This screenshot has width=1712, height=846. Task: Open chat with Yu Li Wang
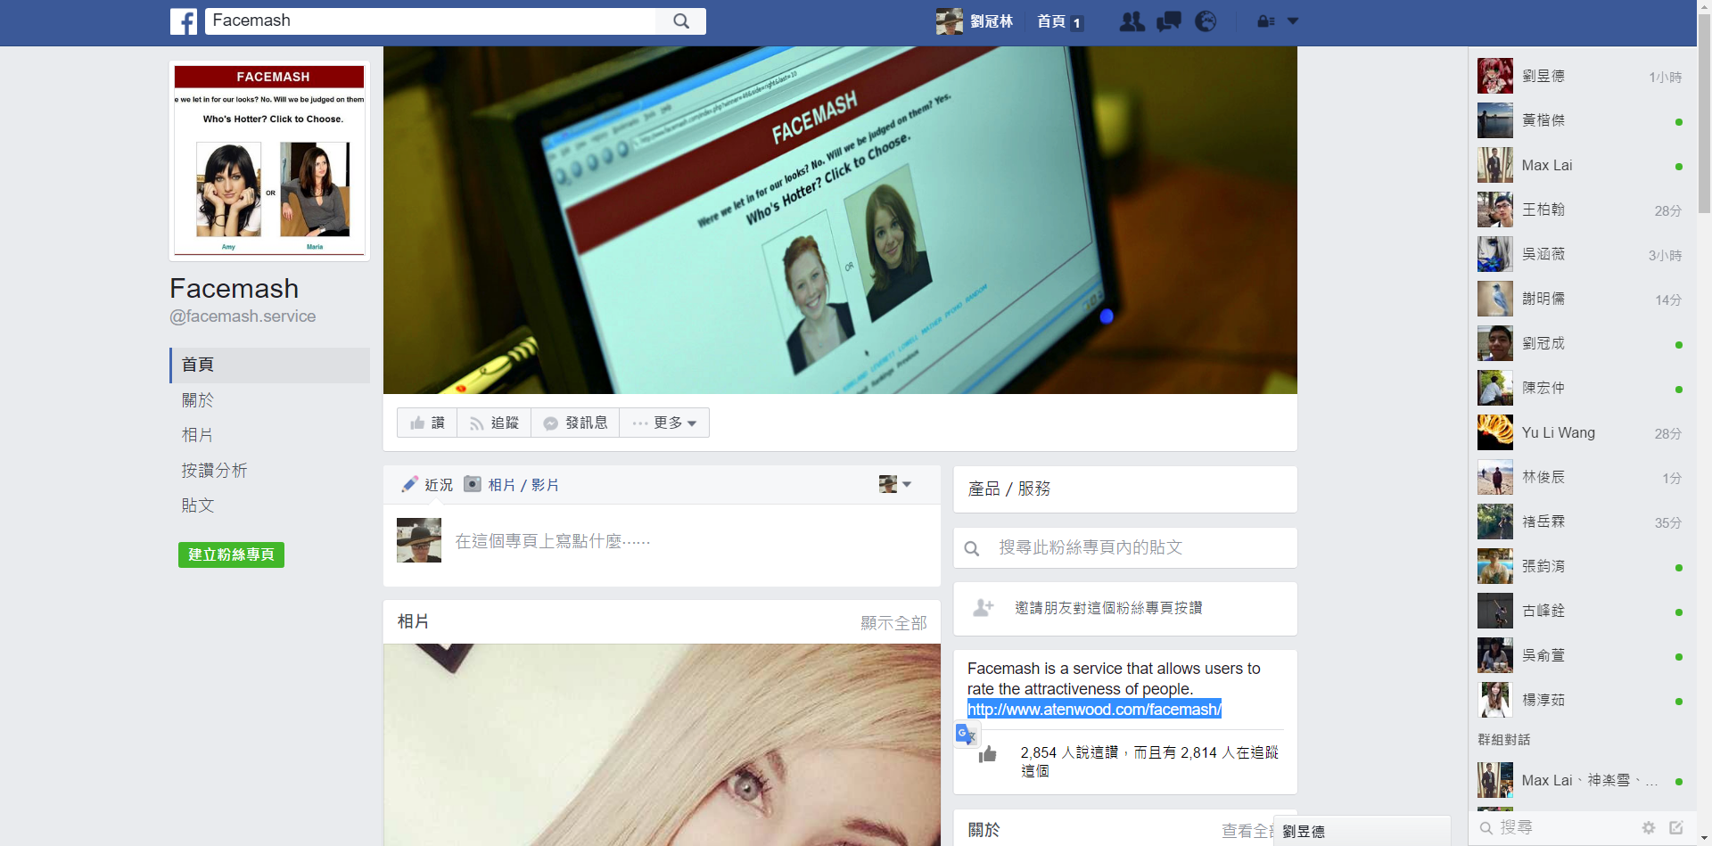coord(1582,432)
